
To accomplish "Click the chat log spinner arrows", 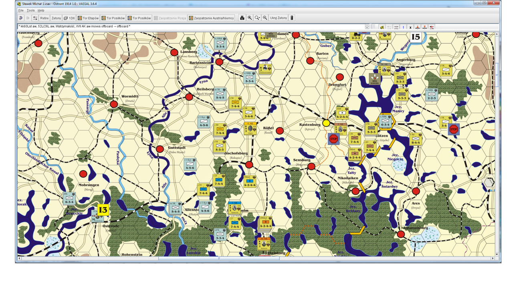I will coord(367,27).
